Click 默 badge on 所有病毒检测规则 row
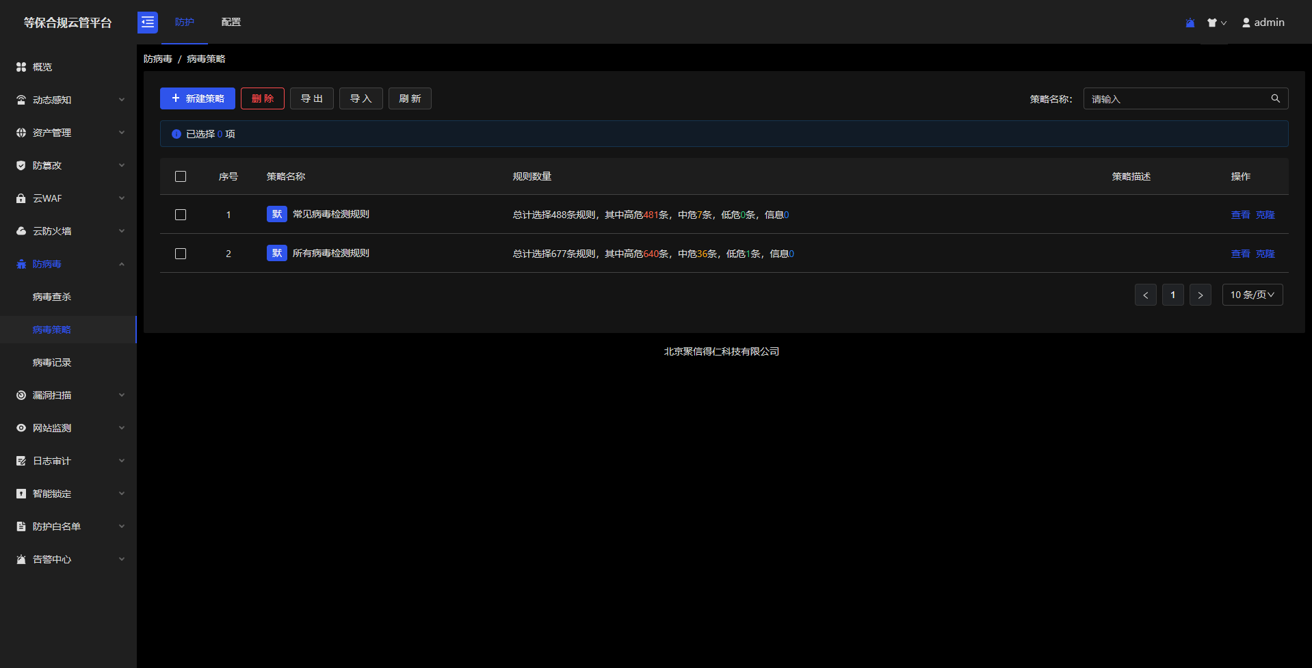Image resolution: width=1312 pixels, height=668 pixels. point(277,253)
